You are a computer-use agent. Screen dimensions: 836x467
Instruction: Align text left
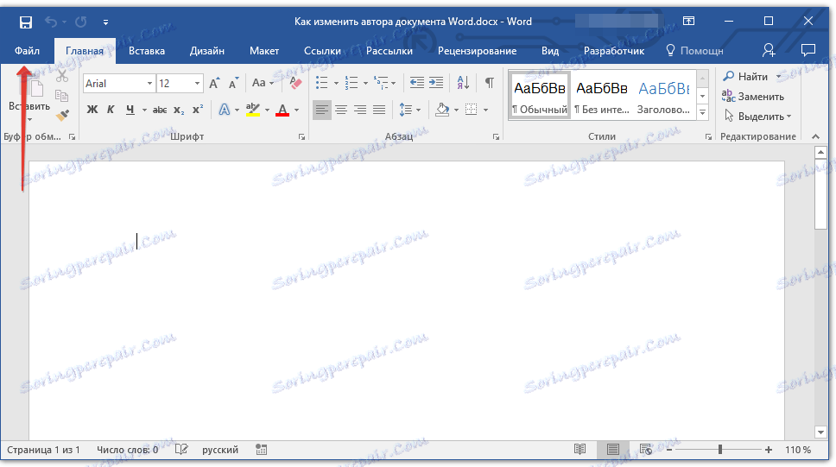pos(321,110)
